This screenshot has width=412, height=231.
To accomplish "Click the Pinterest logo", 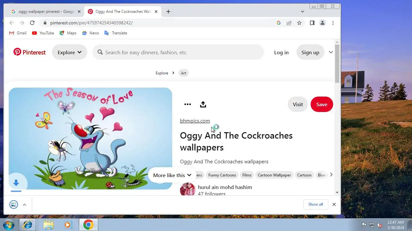I will click(x=30, y=52).
